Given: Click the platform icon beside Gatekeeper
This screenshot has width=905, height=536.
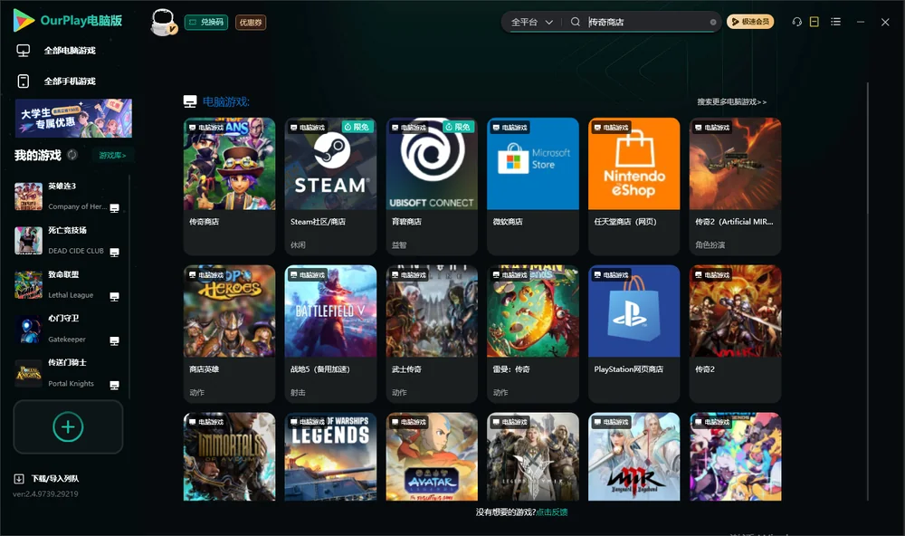Looking at the screenshot, I should (114, 341).
